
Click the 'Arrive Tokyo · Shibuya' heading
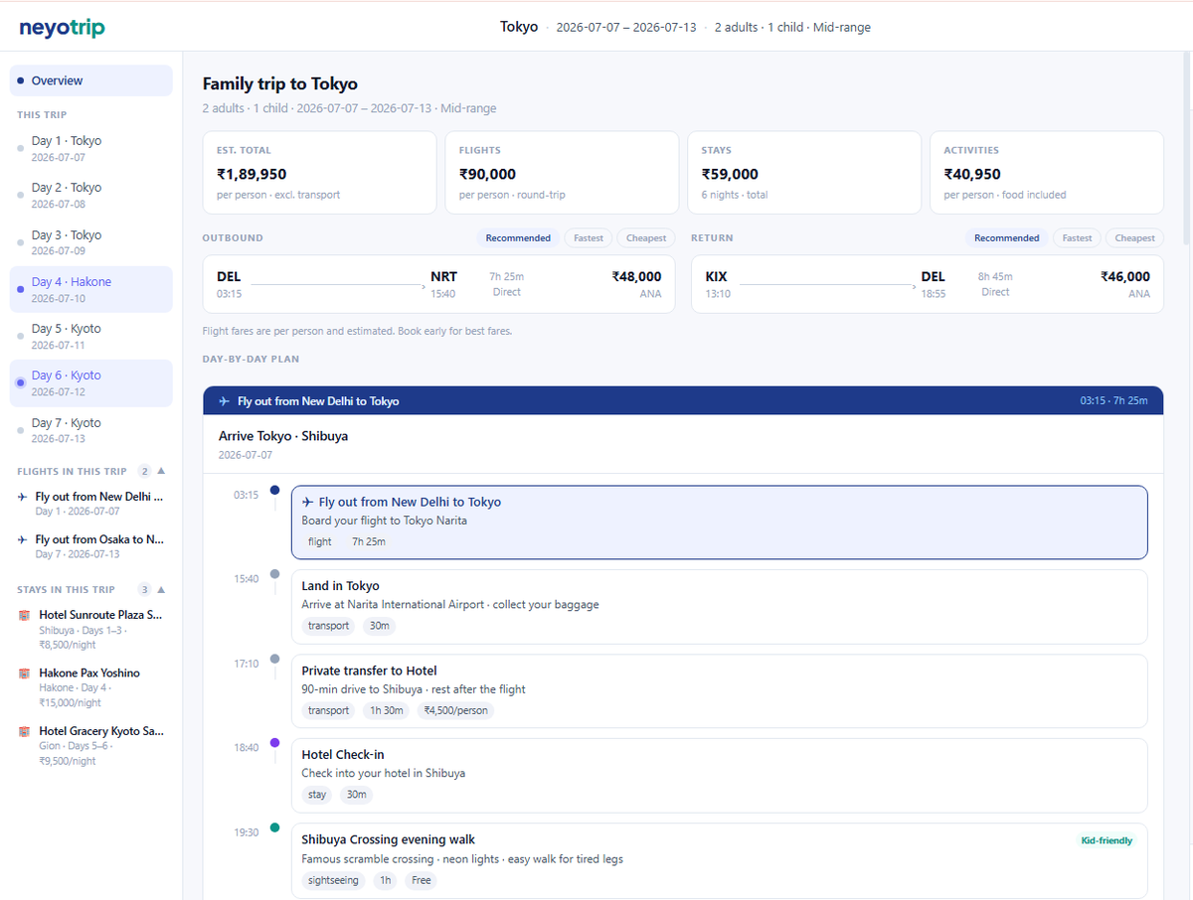pyautogui.click(x=283, y=436)
